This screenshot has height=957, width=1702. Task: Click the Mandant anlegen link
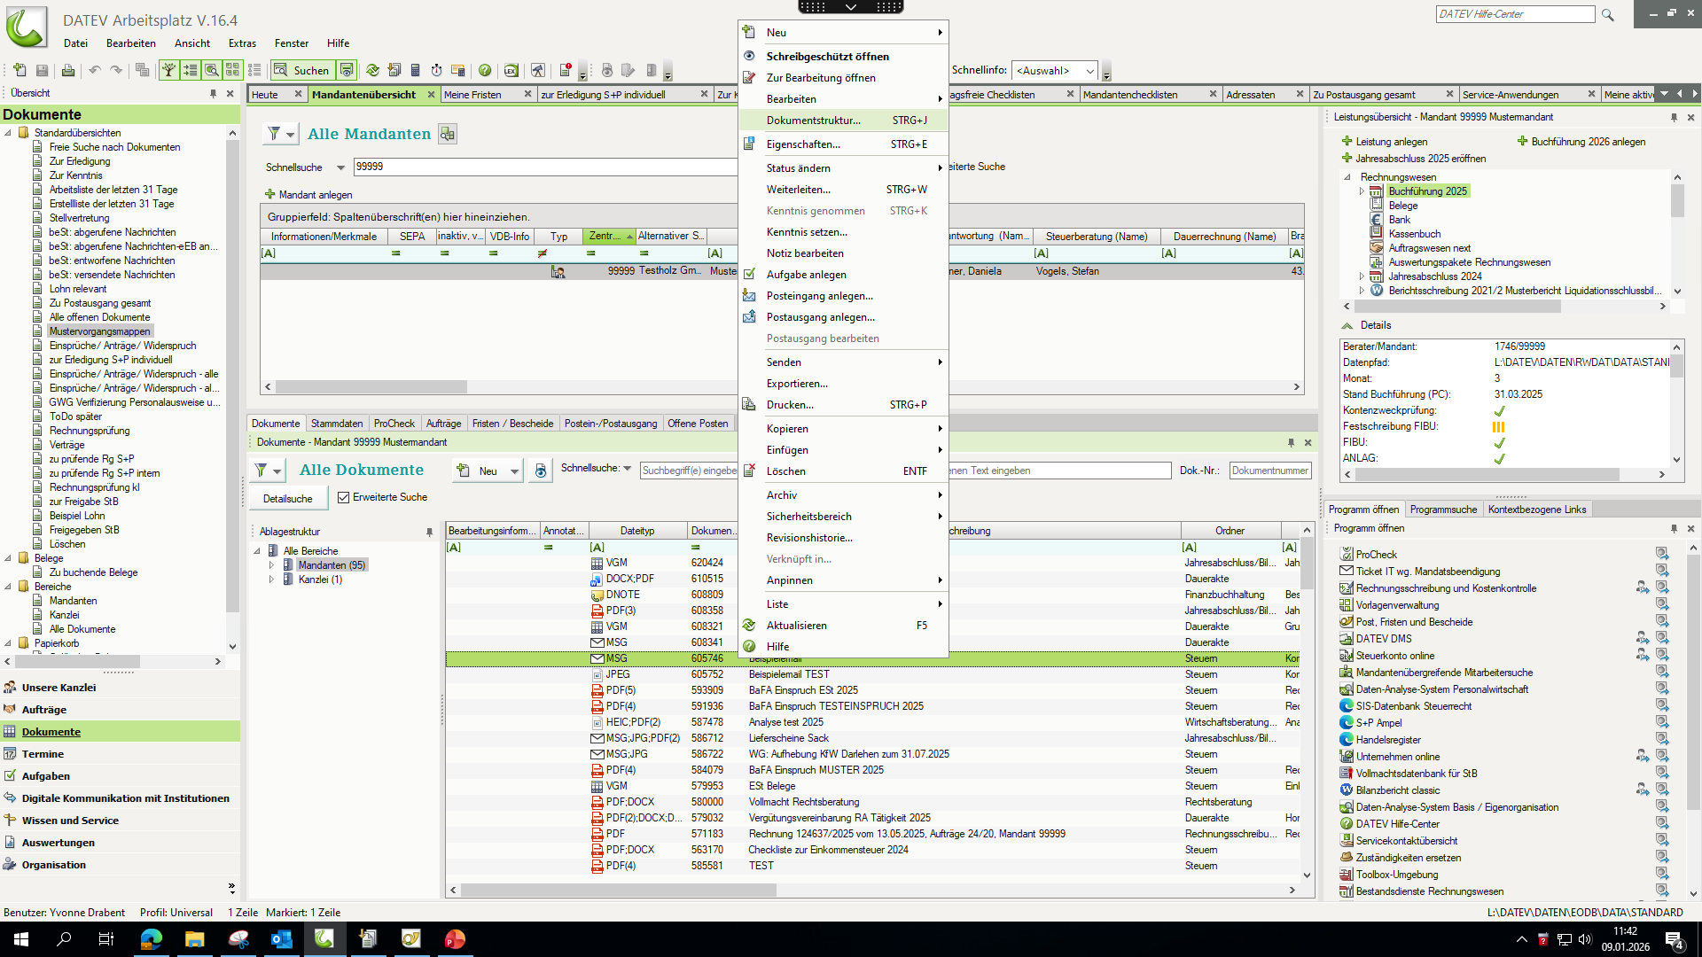click(315, 195)
